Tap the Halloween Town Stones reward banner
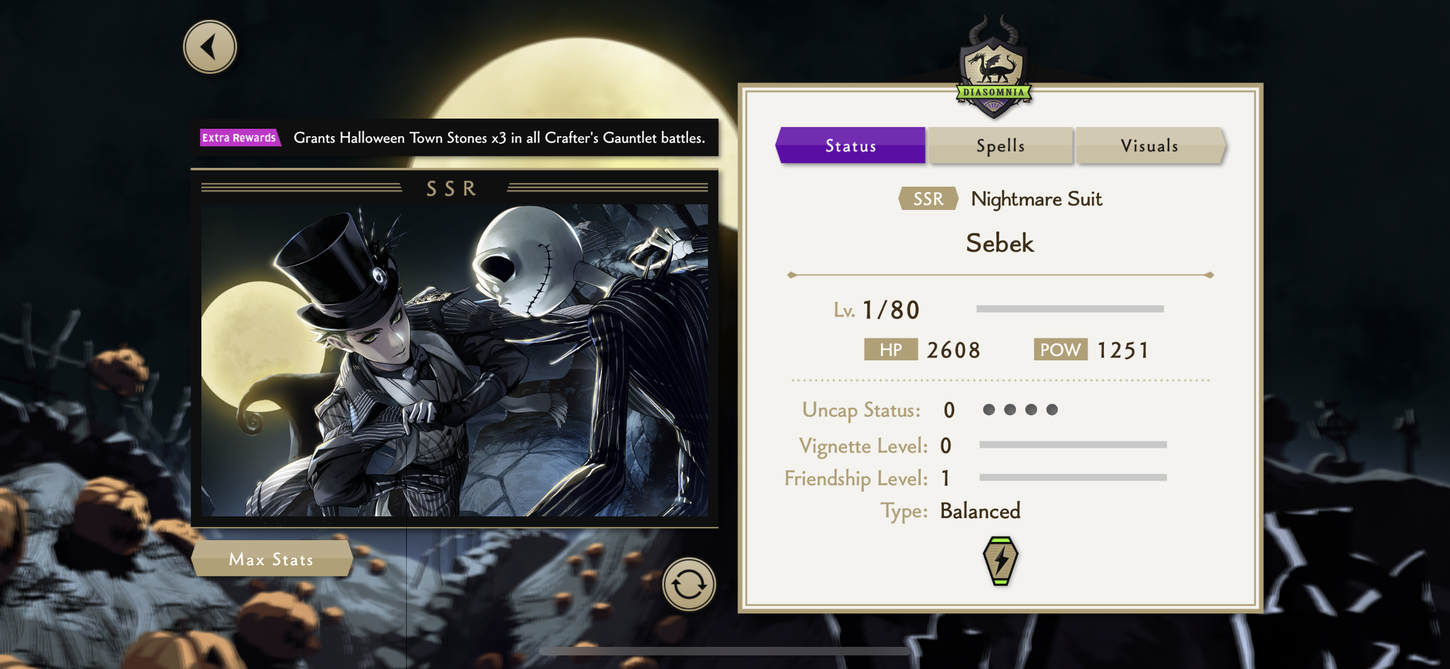1450x669 pixels. click(454, 137)
